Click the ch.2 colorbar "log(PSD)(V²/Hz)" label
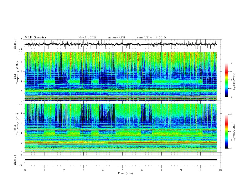This screenshot has height=191, width=248. (234, 133)
